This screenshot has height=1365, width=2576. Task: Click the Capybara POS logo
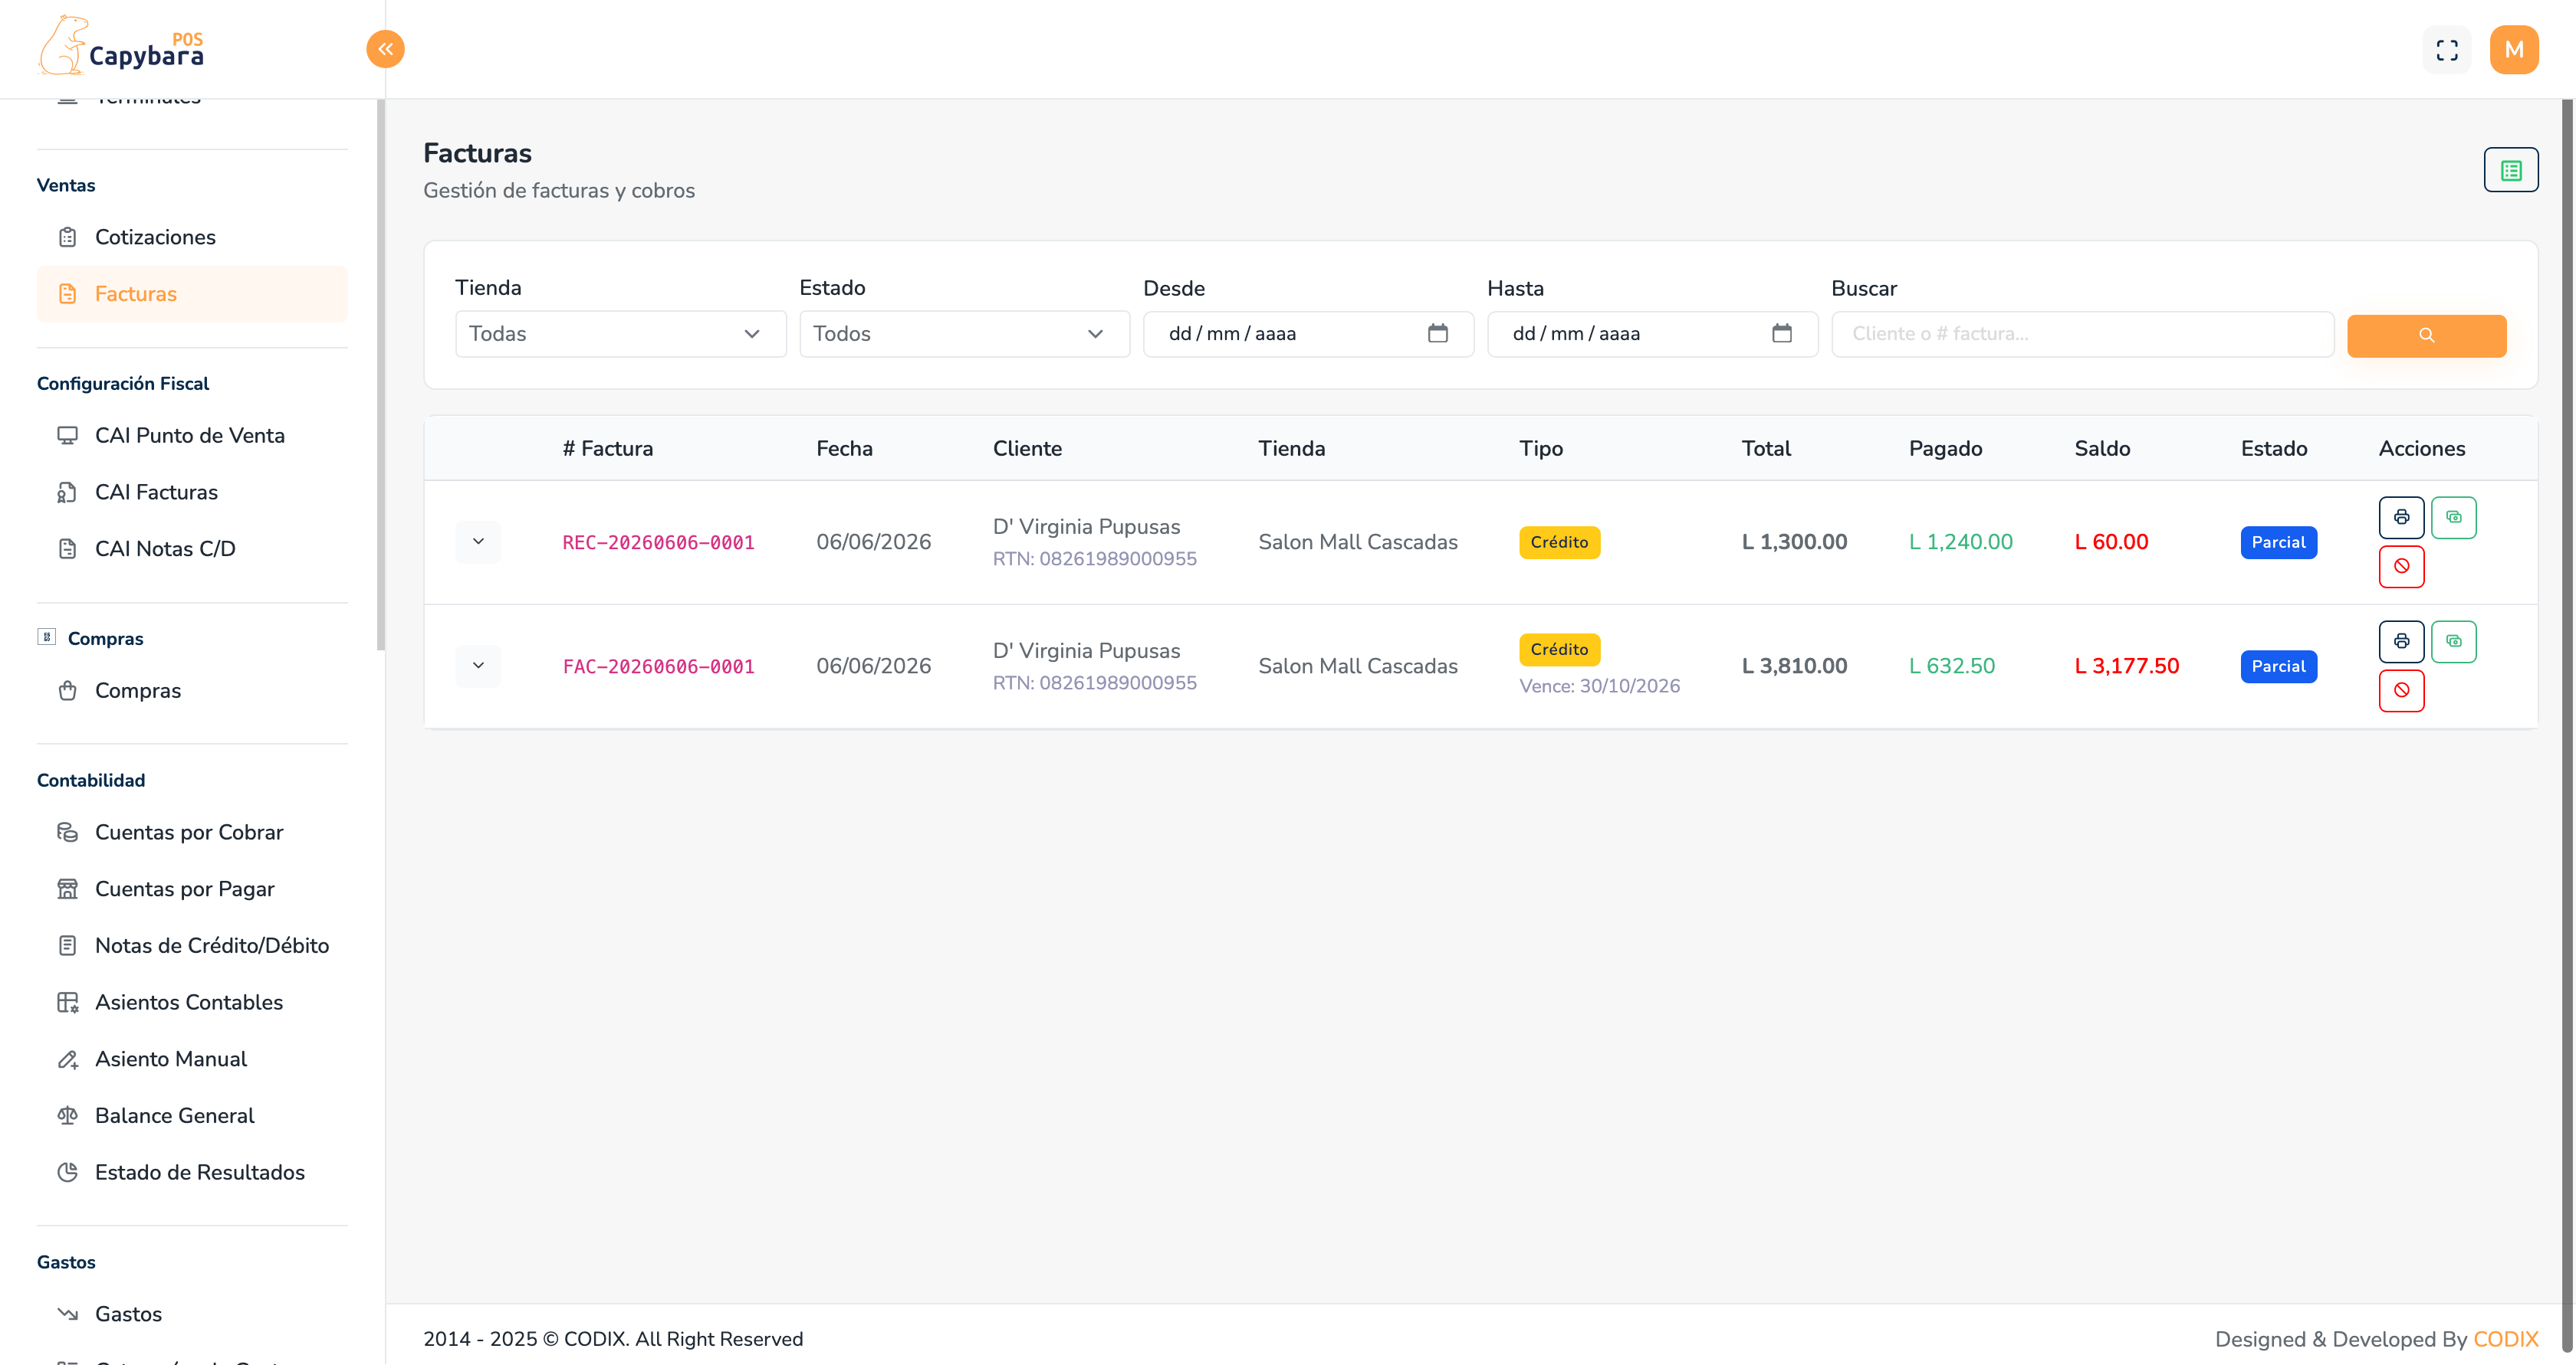click(121, 46)
